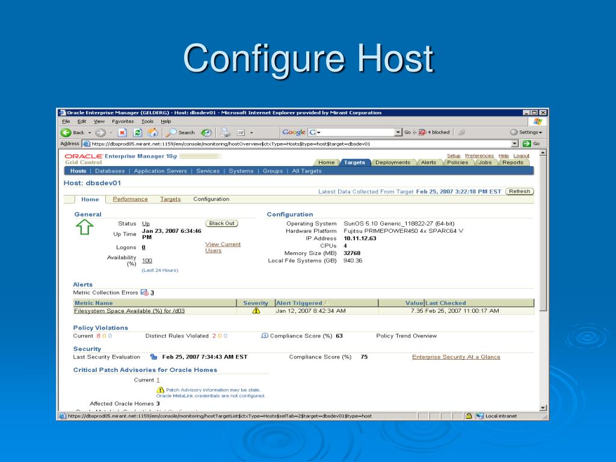Open the Edit menu
Viewport: 616px width, 462px height.
[x=82, y=122]
